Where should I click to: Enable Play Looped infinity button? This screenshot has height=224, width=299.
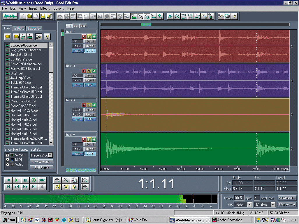pyautogui.click(x=42, y=180)
